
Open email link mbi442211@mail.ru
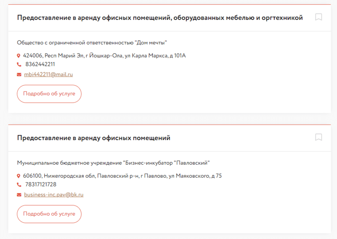(x=48, y=74)
